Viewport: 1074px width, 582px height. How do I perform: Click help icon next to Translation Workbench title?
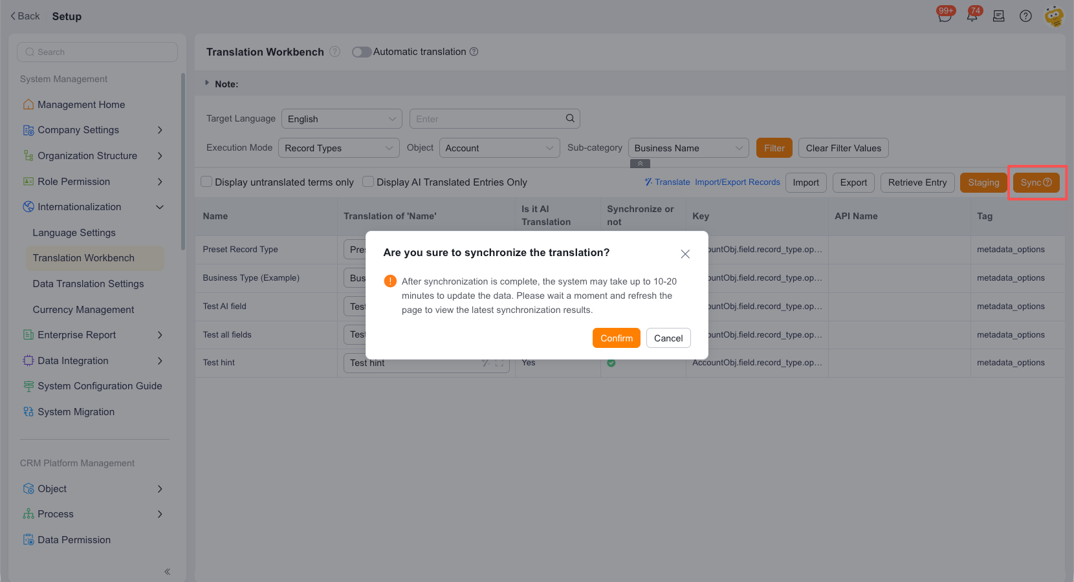click(x=334, y=52)
